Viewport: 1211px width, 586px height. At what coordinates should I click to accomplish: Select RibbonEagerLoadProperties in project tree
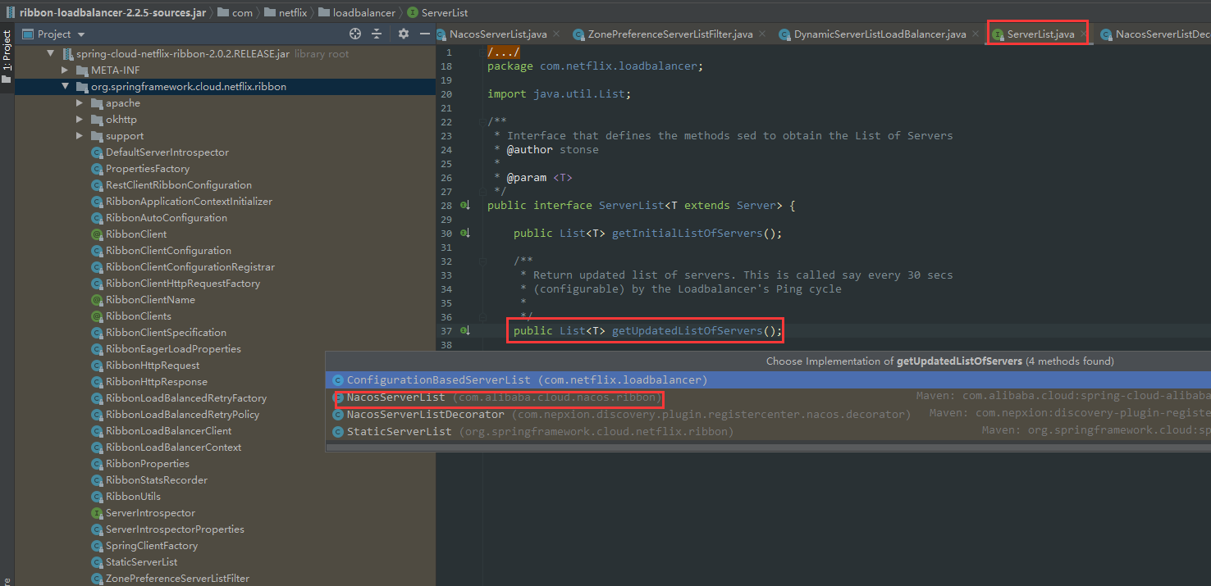pos(173,349)
